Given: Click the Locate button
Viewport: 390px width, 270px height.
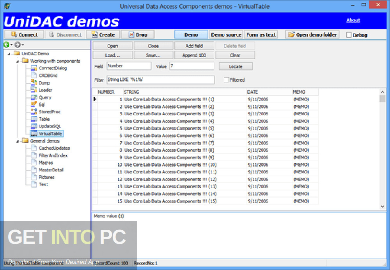Looking at the screenshot, I should click(236, 66).
